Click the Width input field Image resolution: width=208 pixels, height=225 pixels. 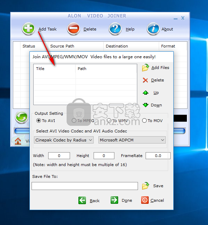coord(59,156)
